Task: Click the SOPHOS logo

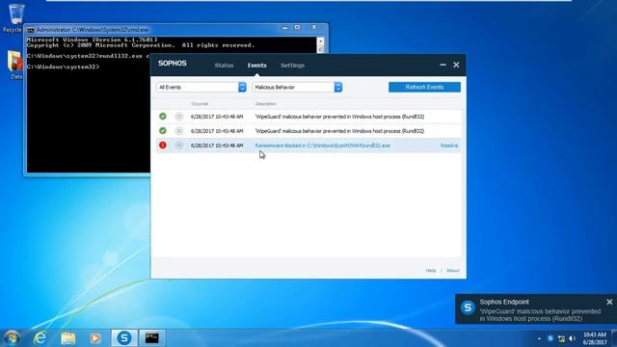Action: point(173,64)
